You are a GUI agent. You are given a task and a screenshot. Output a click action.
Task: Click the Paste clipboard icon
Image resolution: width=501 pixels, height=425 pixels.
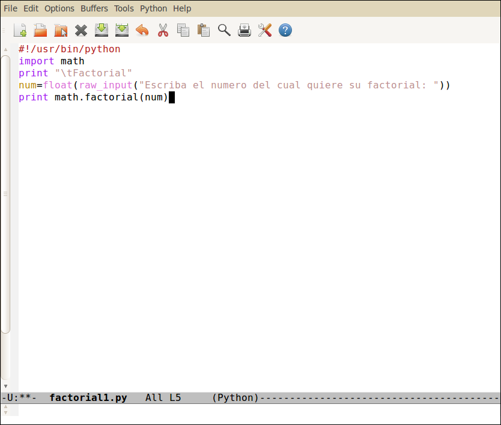[x=204, y=31]
